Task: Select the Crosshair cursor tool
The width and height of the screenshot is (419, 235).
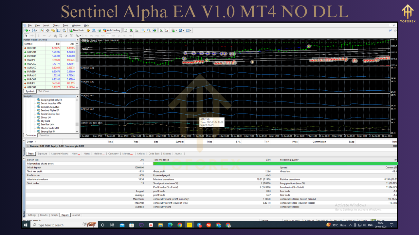Action: [32, 36]
